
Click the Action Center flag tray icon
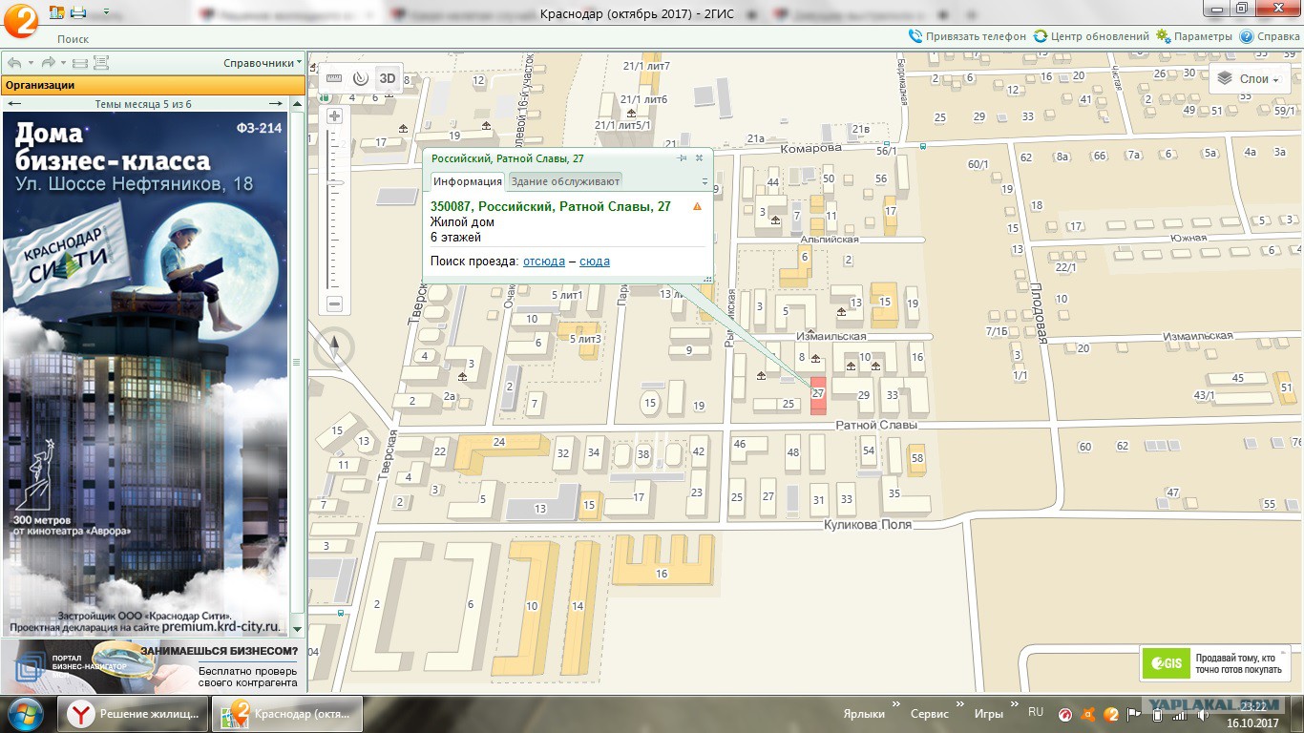point(1134,714)
